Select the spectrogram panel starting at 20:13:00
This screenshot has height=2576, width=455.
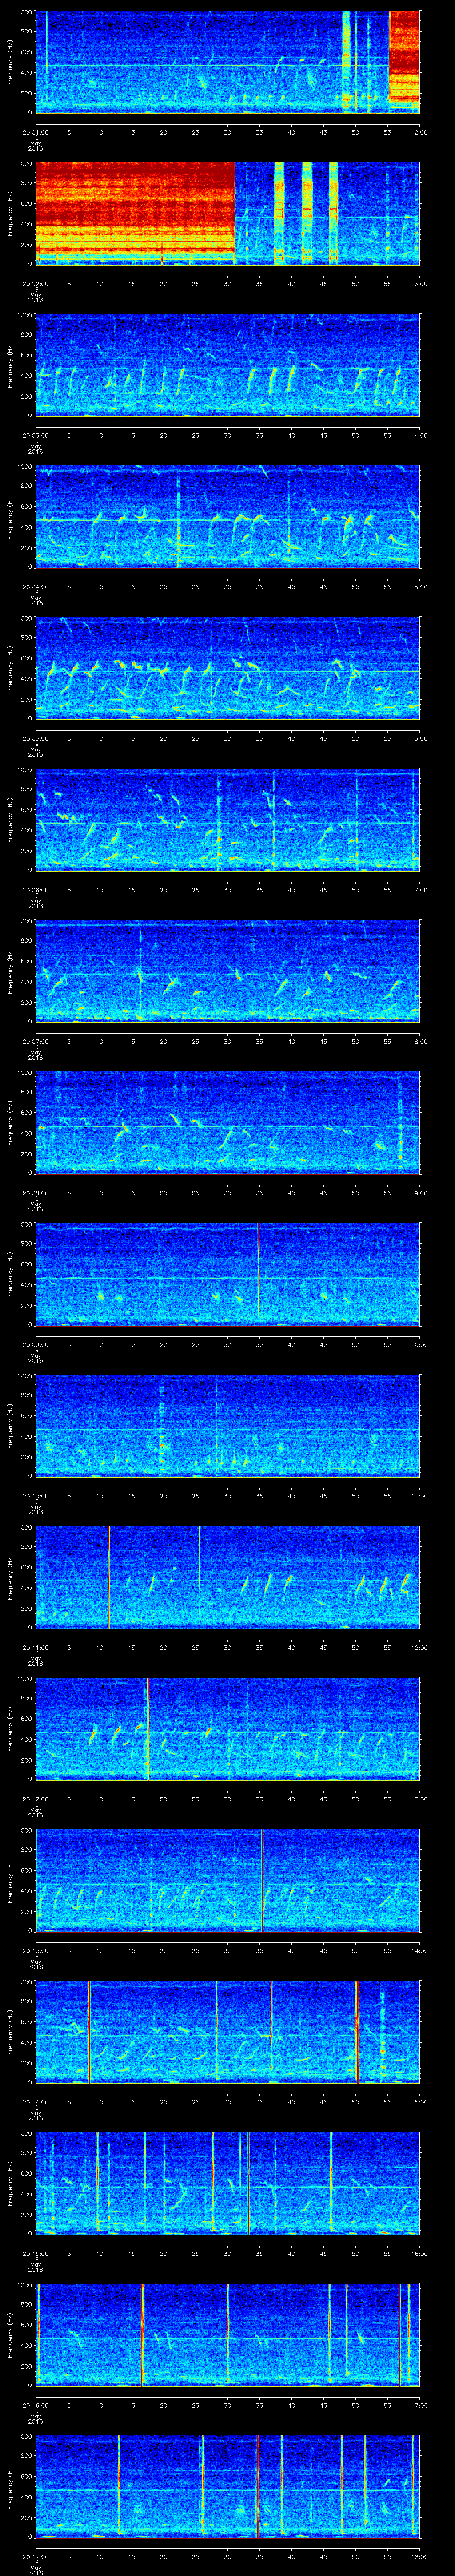point(228,1881)
